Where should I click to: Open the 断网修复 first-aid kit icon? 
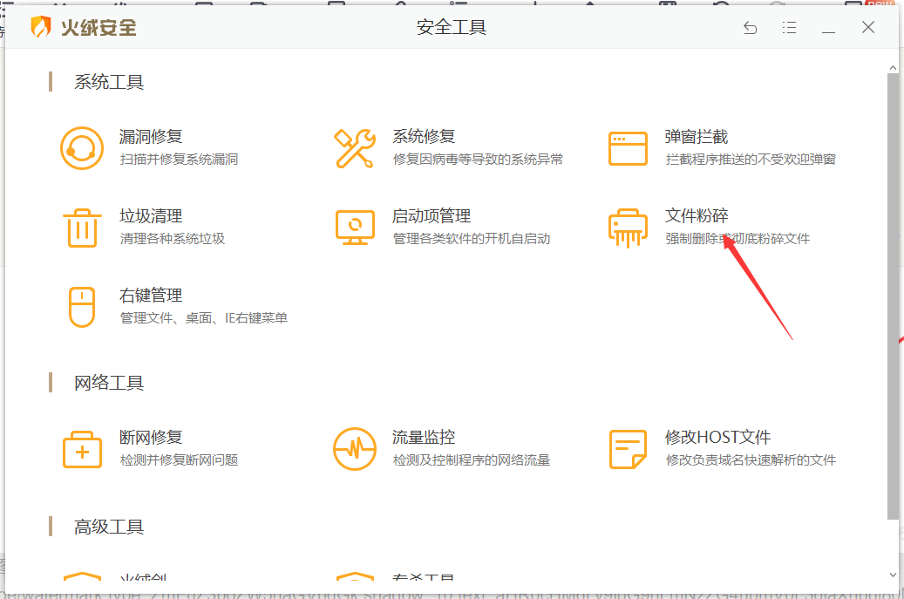[x=82, y=449]
